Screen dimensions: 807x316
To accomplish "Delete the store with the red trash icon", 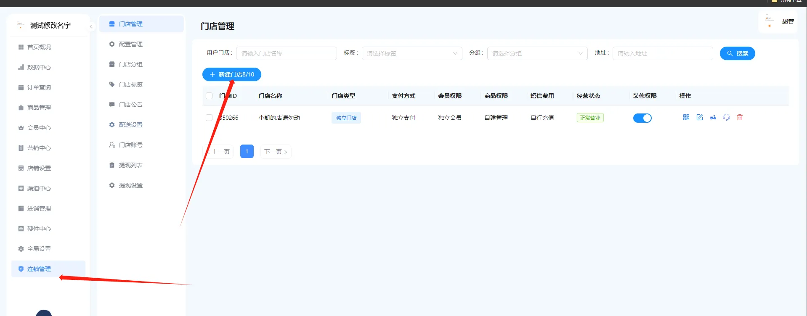I will coord(740,117).
